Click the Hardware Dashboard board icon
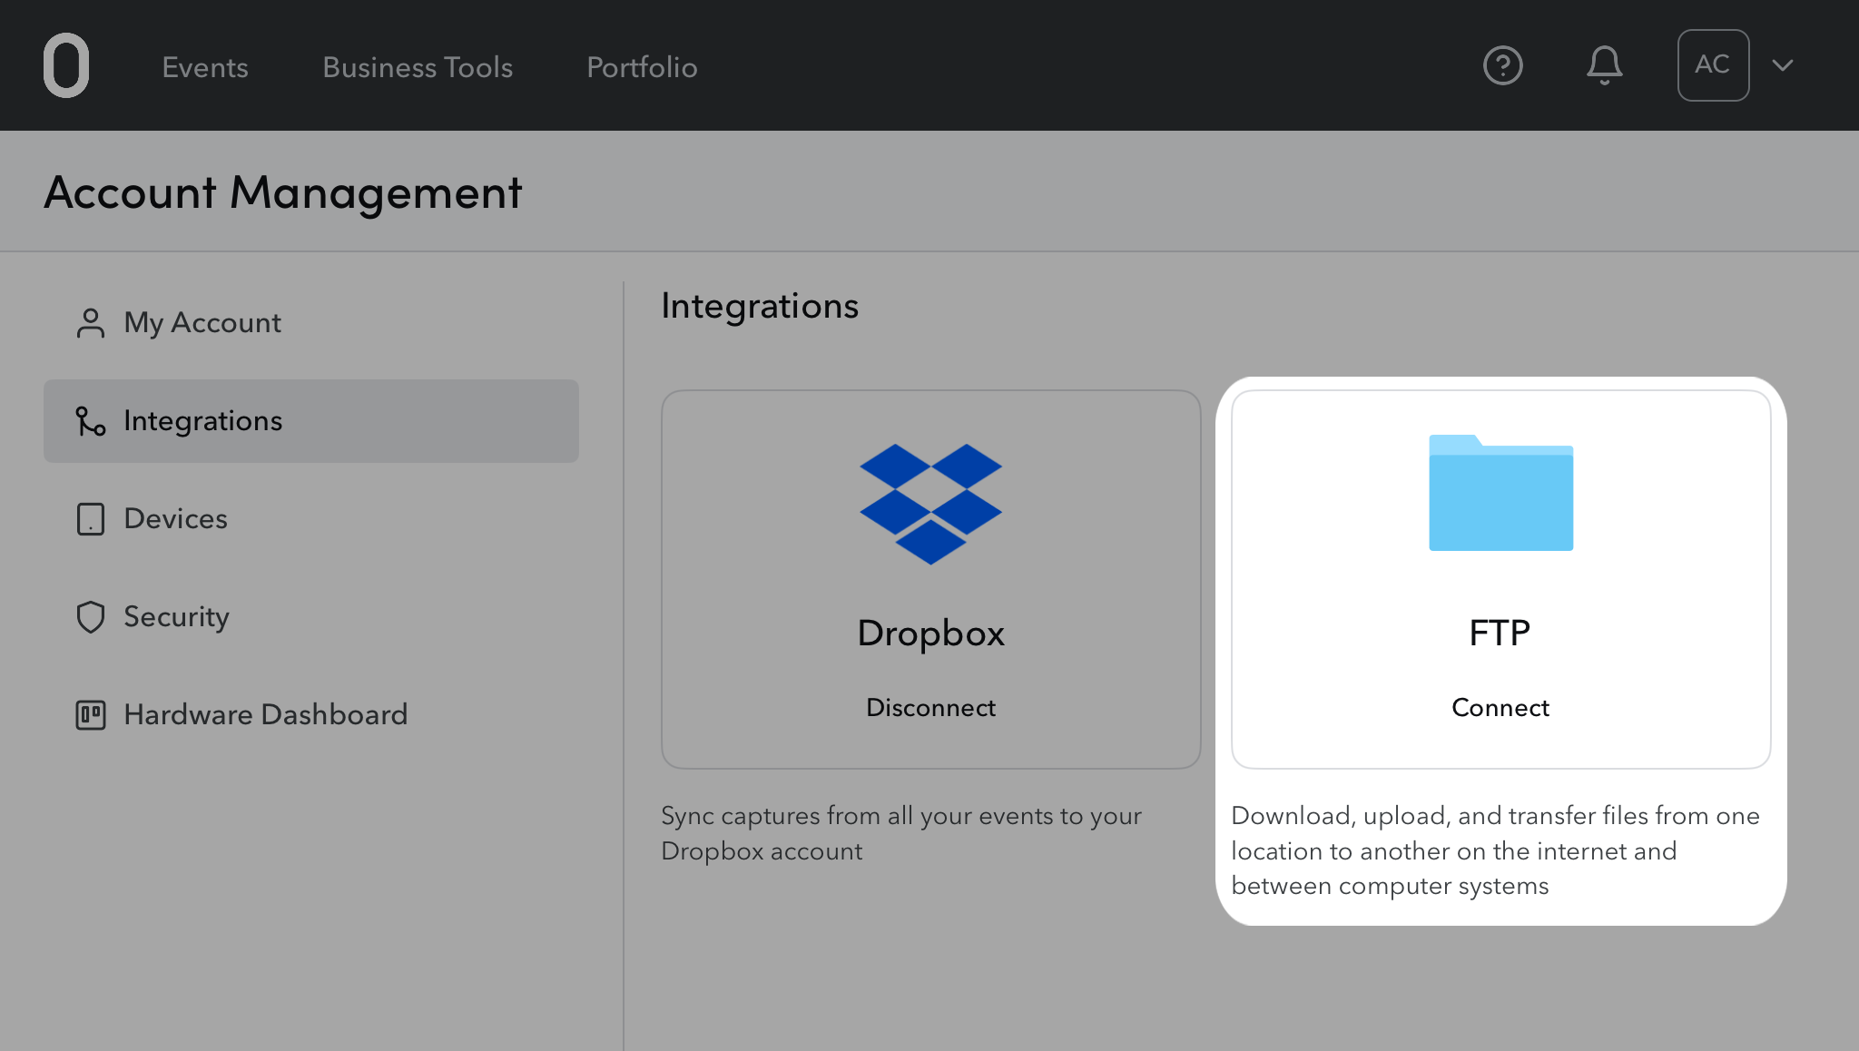 [91, 715]
